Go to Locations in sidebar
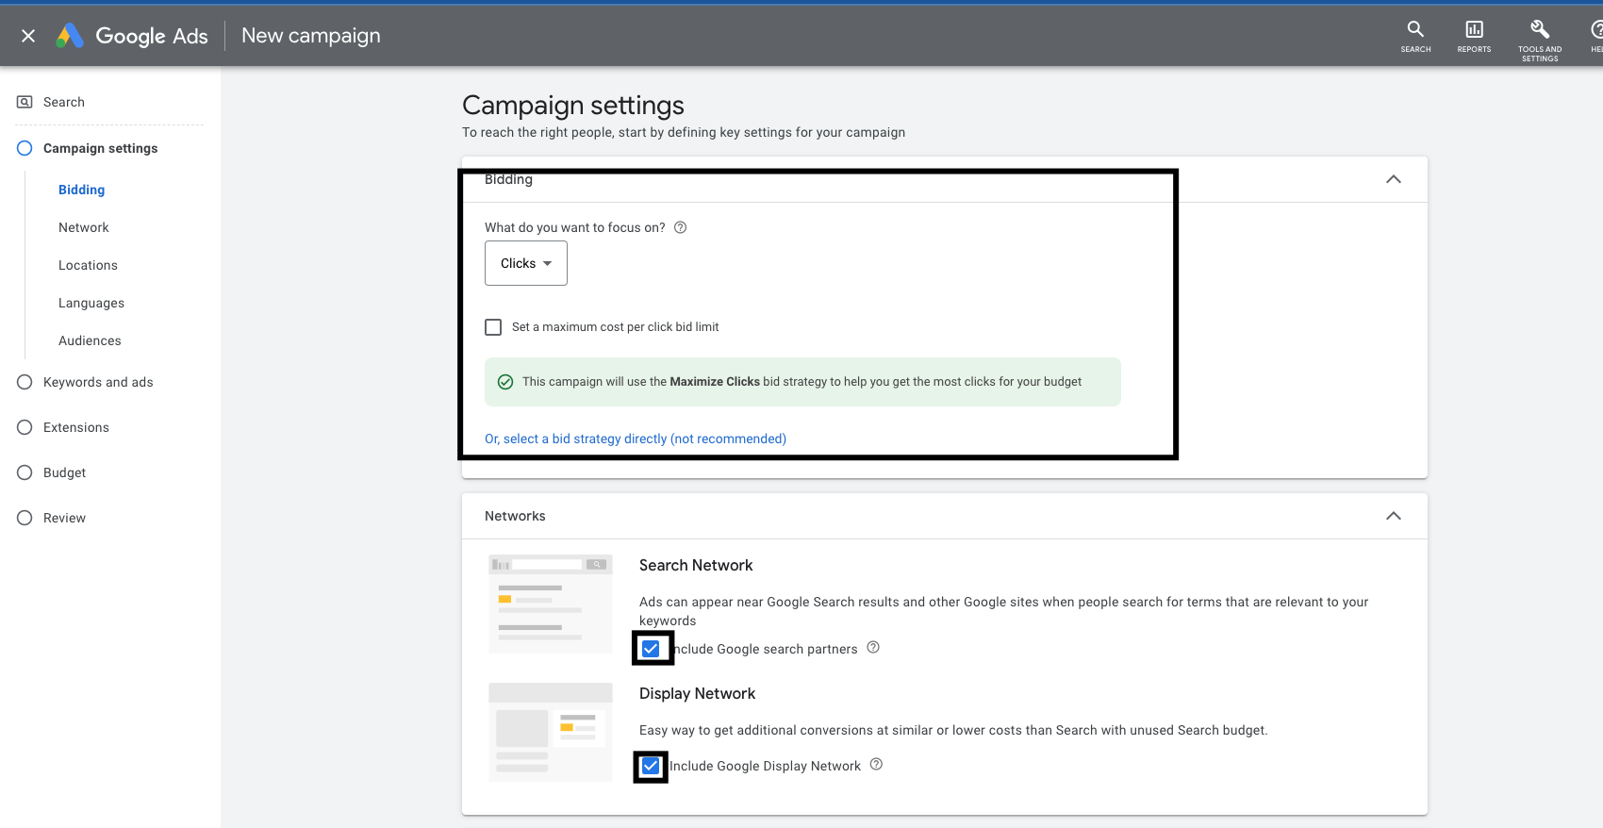Screen dimensions: 1603x828 click(88, 265)
